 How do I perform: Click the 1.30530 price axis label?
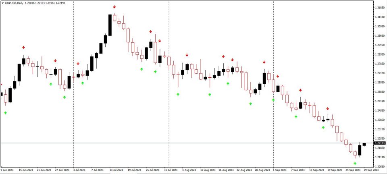click(379, 26)
